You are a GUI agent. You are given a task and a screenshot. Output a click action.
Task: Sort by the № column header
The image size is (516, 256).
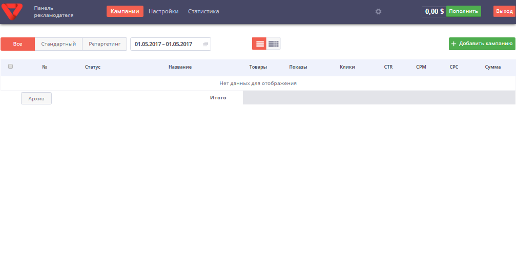point(45,67)
